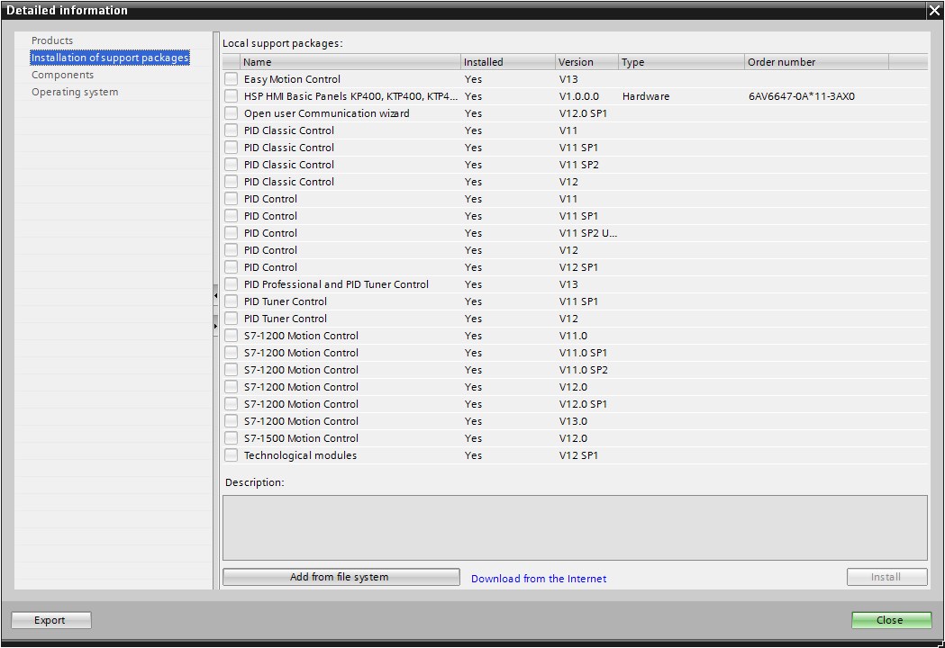Close the dialog with the title bar X

coord(935,10)
